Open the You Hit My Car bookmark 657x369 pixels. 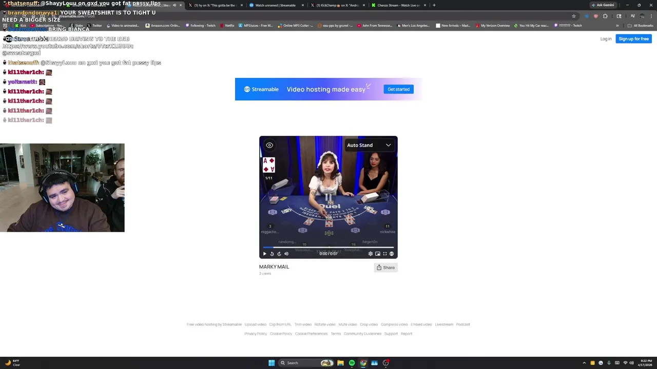pyautogui.click(x=532, y=26)
